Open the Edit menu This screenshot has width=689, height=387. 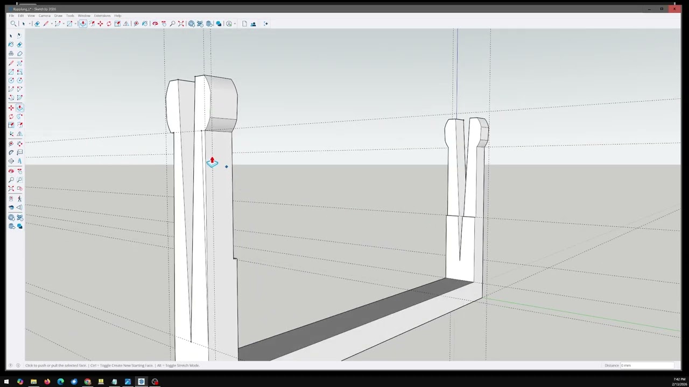click(20, 16)
